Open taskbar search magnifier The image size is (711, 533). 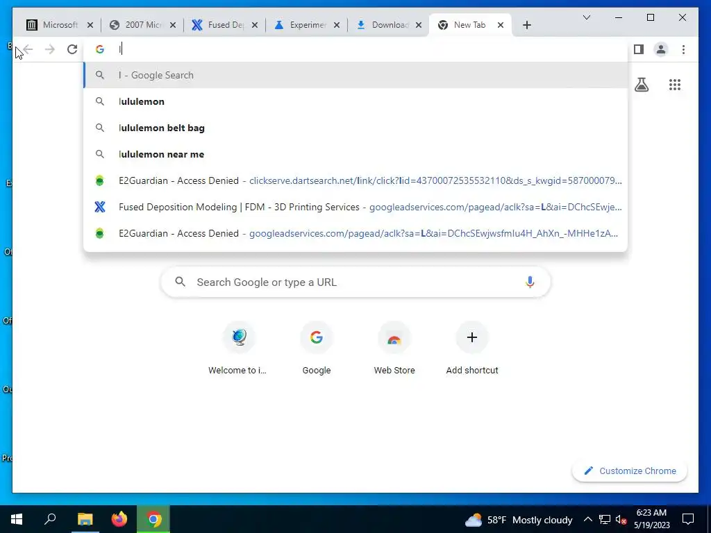(50, 519)
